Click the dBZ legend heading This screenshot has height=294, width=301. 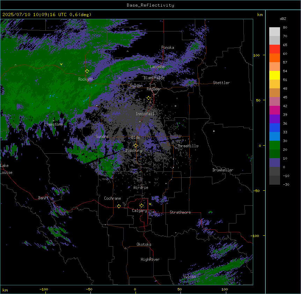pos(283,19)
